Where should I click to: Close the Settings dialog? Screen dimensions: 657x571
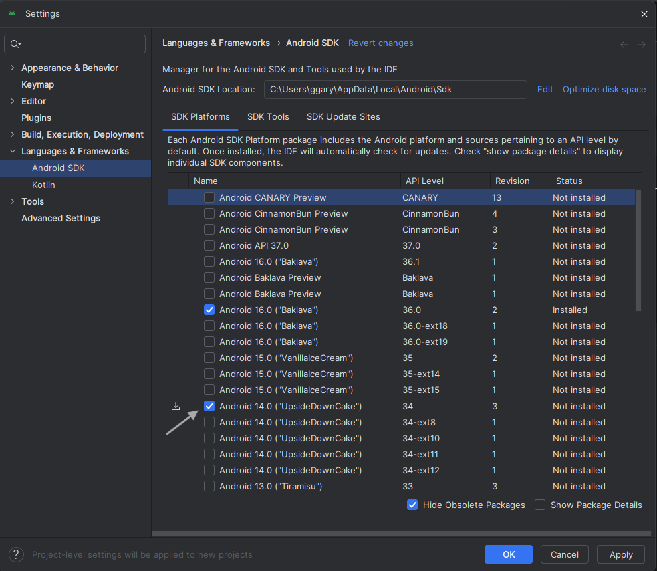tap(644, 14)
